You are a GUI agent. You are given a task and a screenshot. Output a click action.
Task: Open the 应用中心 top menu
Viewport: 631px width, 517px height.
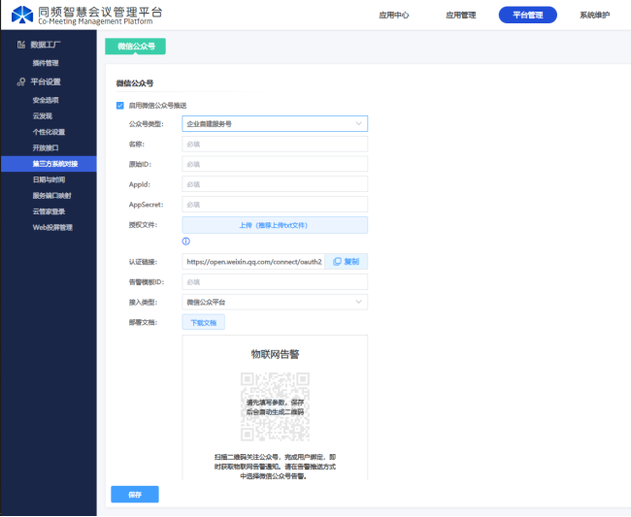pos(393,16)
